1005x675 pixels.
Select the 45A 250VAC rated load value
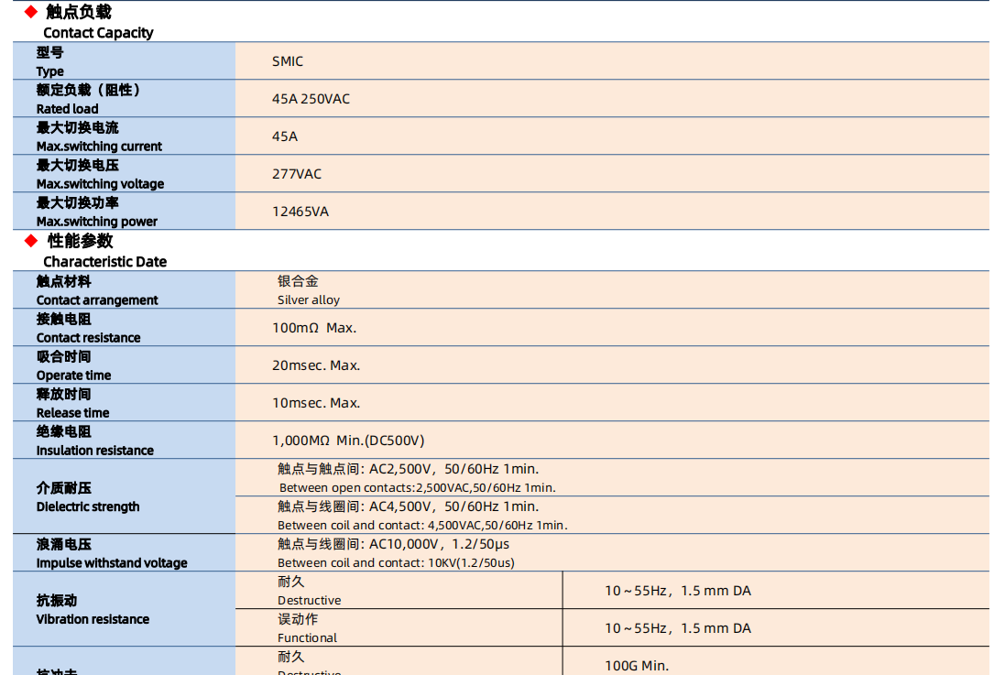(x=311, y=99)
